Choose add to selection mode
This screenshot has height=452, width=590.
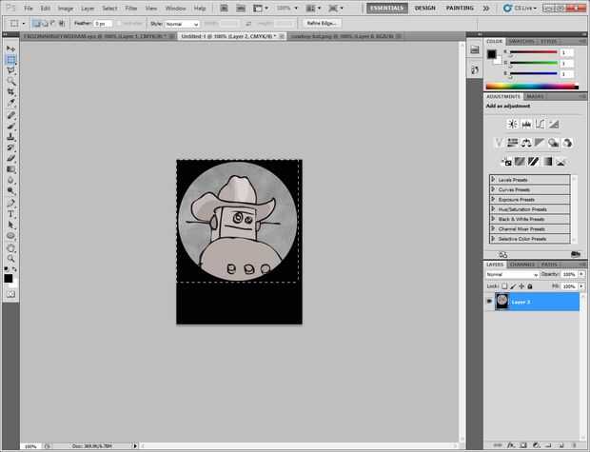point(45,24)
